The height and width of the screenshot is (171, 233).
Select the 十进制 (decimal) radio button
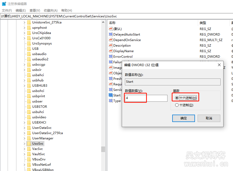click(x=177, y=105)
